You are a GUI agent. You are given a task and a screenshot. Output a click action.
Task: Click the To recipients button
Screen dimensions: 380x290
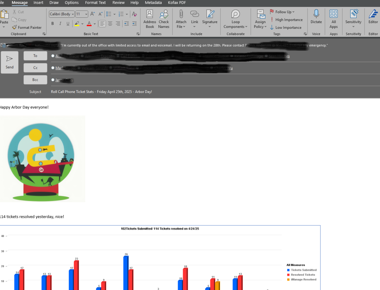[35, 56]
